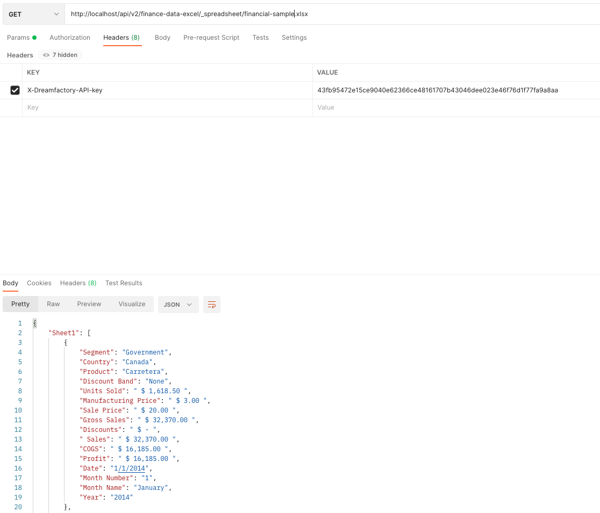600x513 pixels.
Task: Open the GET request method dropdown
Action: (33, 13)
